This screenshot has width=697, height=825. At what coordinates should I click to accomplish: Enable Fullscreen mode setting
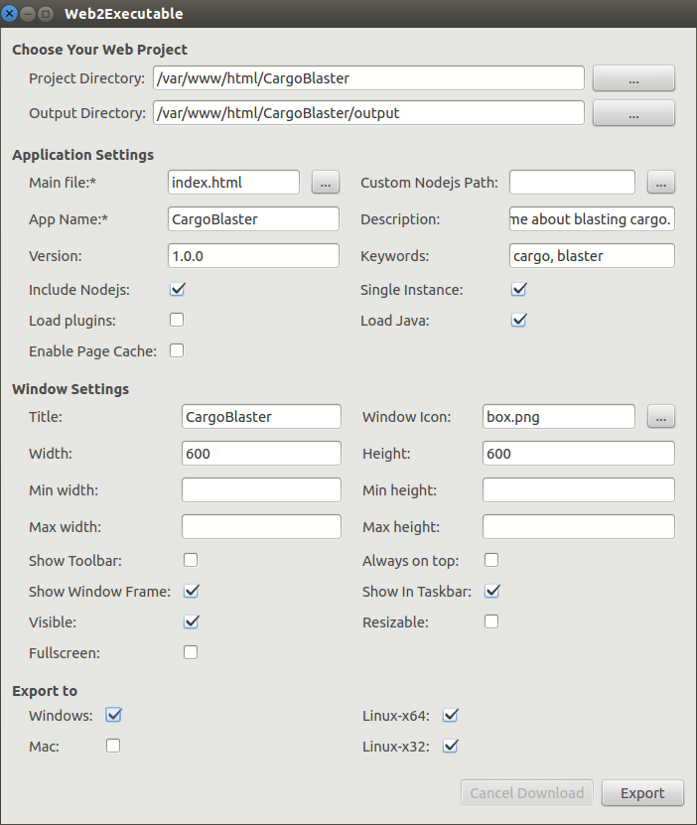pyautogui.click(x=190, y=652)
